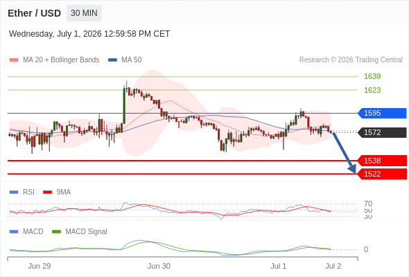
Task: Click the blue MACD legend swatch
Action: 14,232
